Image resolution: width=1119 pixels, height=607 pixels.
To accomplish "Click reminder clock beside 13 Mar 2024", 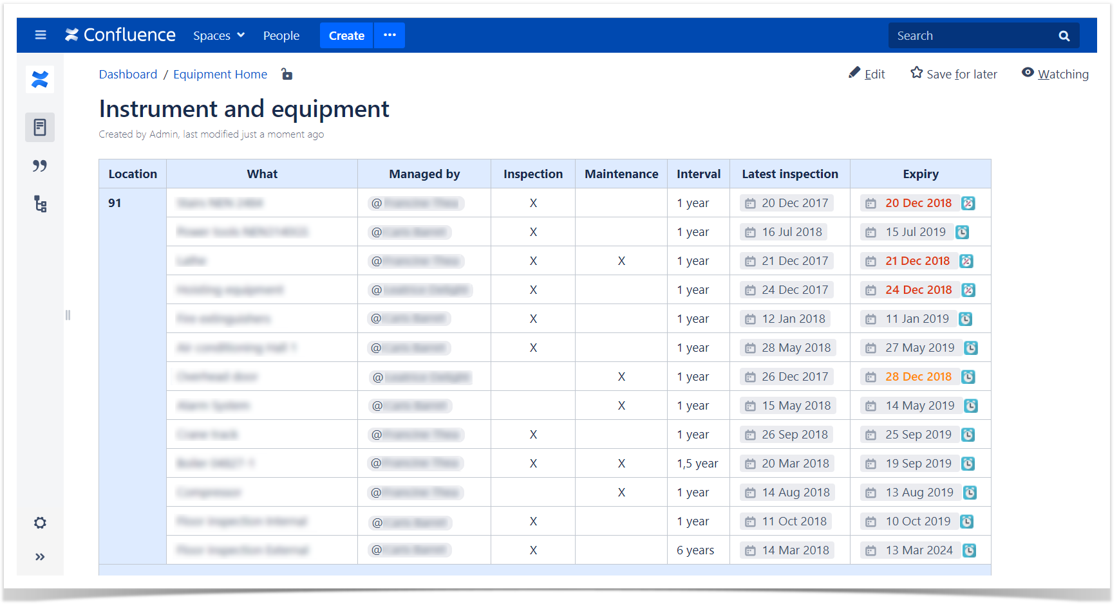I will pyautogui.click(x=969, y=550).
